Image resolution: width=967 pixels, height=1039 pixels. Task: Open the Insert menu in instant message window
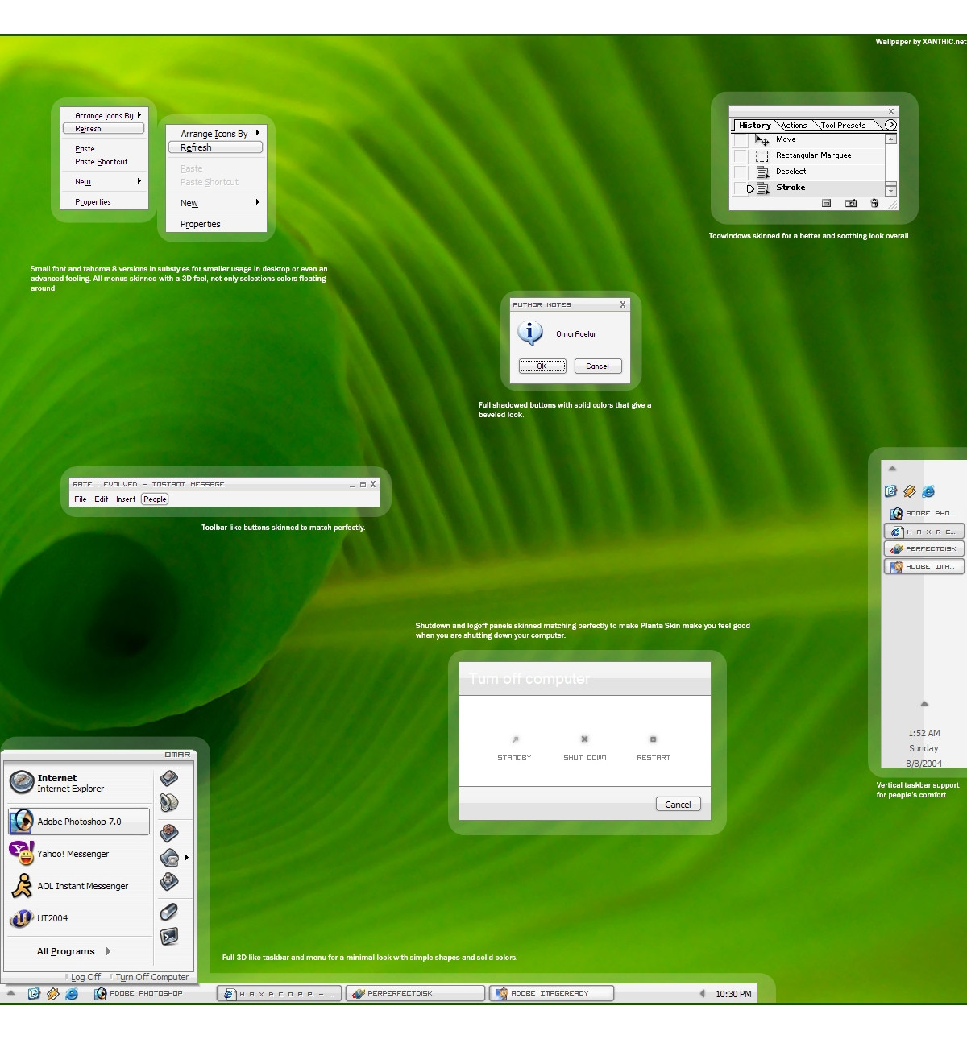126,499
